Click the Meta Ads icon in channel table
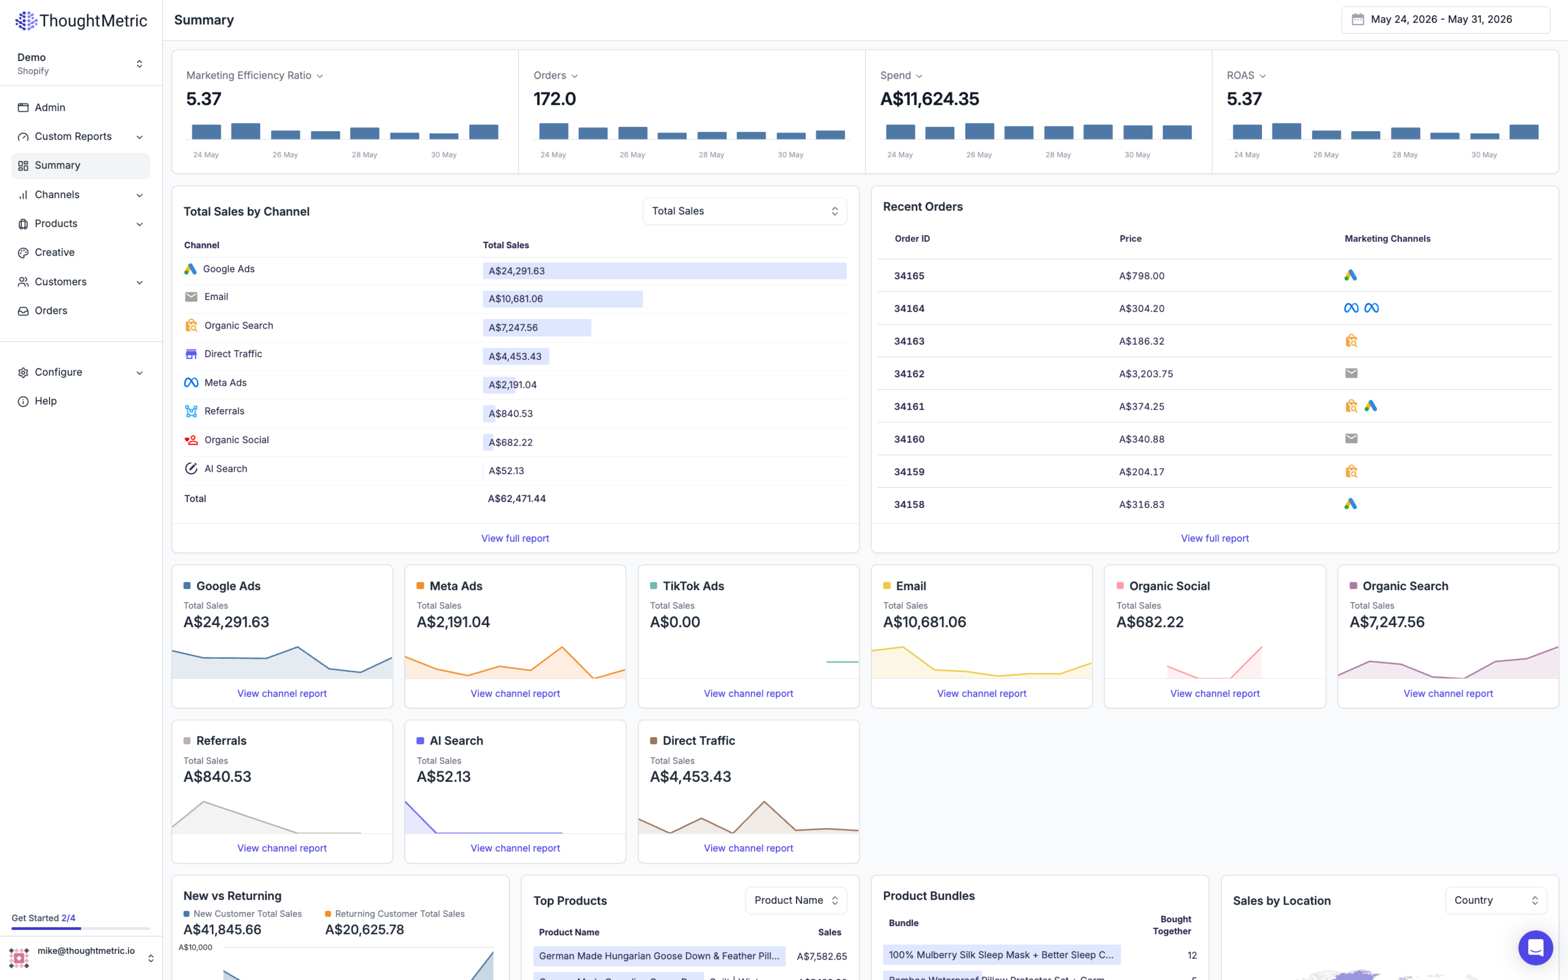This screenshot has height=980, width=1568. point(191,382)
